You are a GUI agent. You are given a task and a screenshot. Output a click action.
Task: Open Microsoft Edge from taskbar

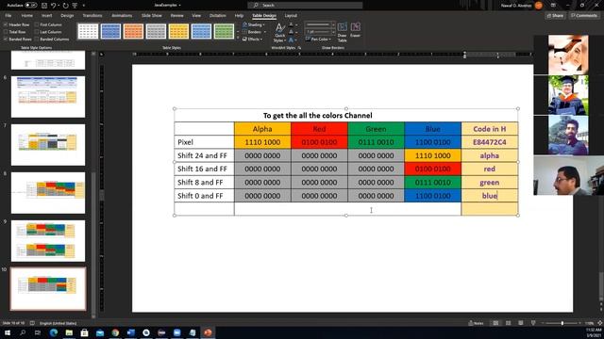[x=54, y=332]
